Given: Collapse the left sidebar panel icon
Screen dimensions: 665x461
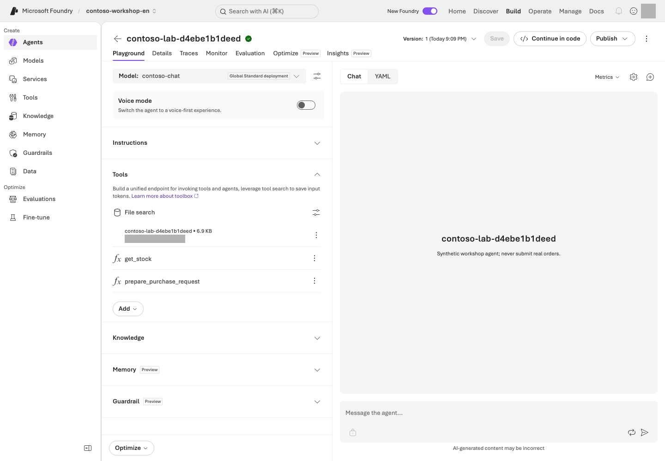Looking at the screenshot, I should click(x=88, y=448).
